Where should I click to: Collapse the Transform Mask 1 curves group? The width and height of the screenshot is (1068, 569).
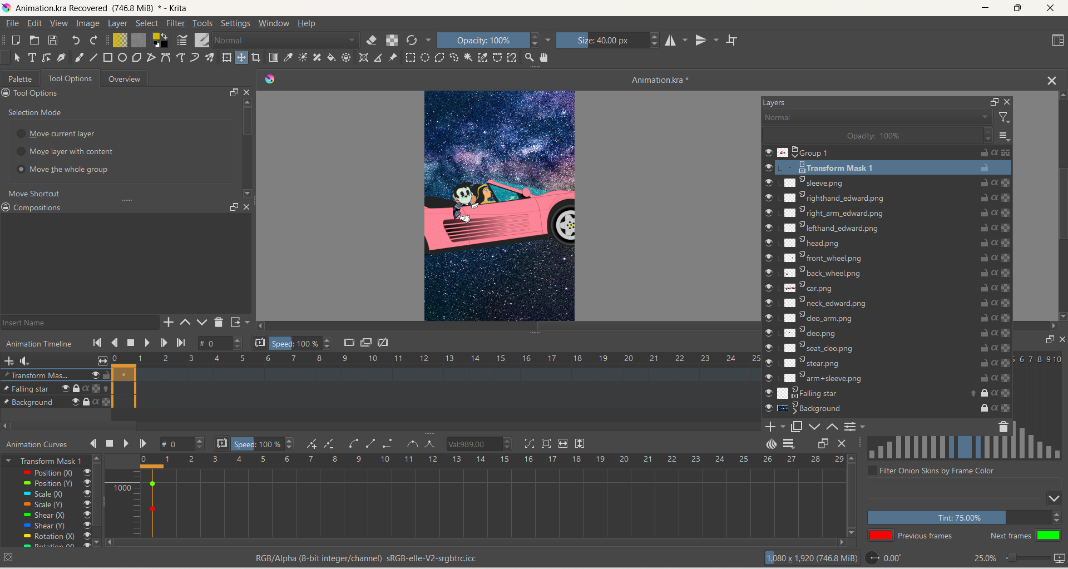[x=8, y=461]
